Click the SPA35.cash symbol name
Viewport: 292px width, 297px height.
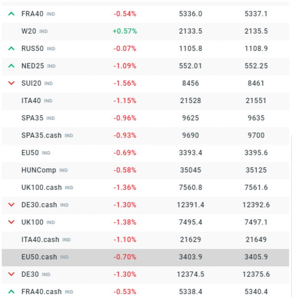click(x=41, y=135)
